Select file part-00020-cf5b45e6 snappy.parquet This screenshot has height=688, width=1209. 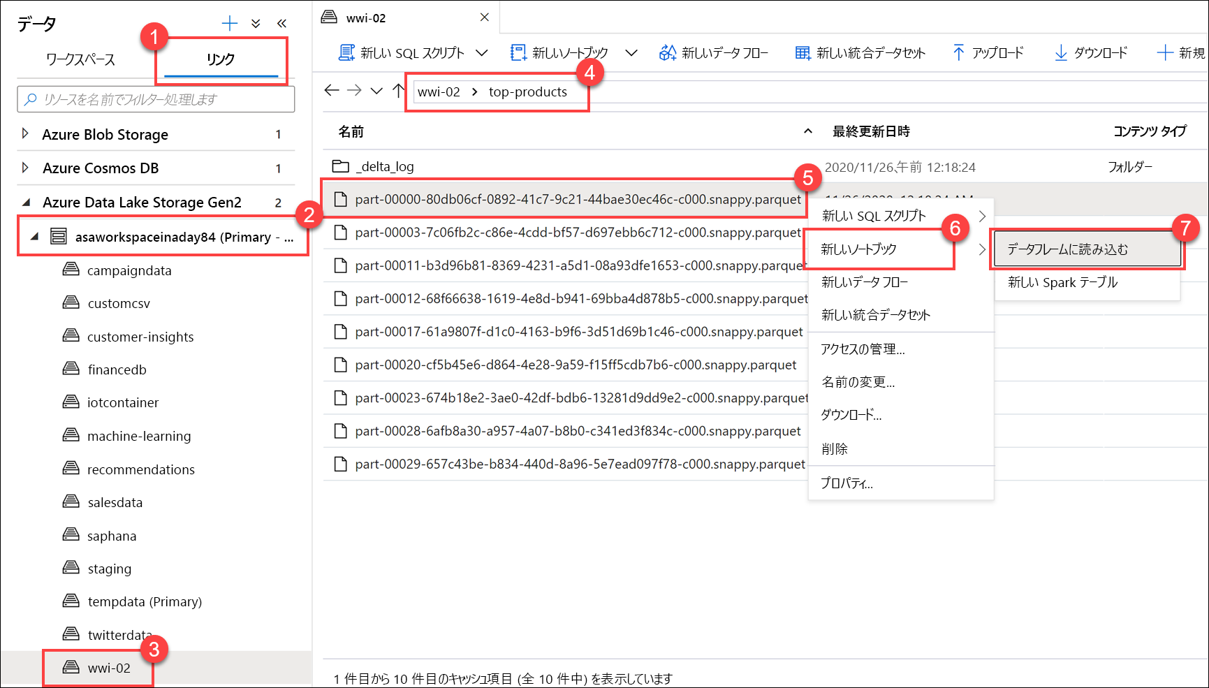[x=576, y=365]
